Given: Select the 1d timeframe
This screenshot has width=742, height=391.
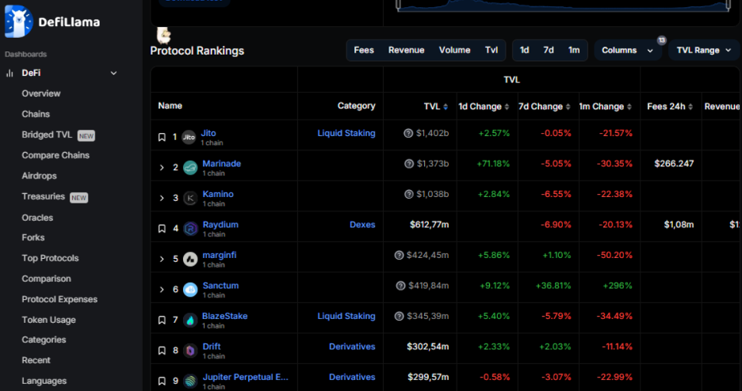Looking at the screenshot, I should [524, 50].
